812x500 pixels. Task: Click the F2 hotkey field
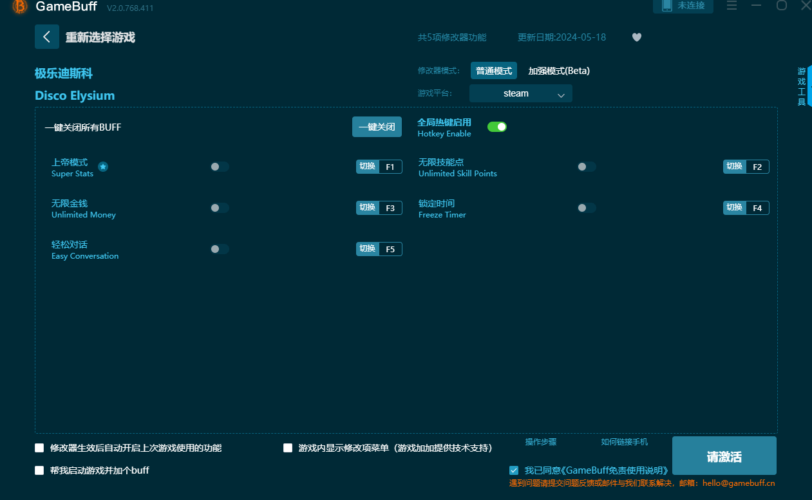point(757,167)
